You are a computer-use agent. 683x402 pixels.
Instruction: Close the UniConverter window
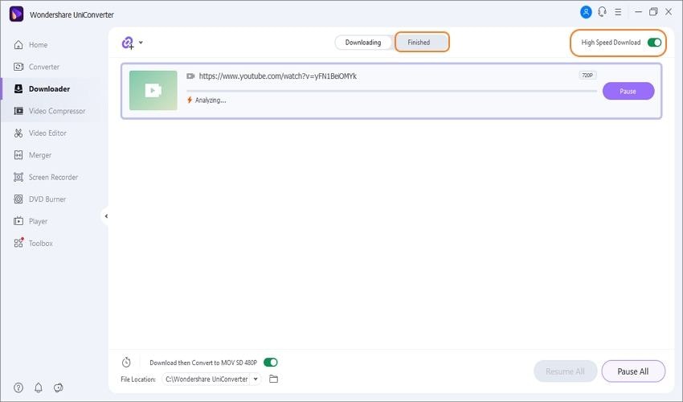pos(669,12)
